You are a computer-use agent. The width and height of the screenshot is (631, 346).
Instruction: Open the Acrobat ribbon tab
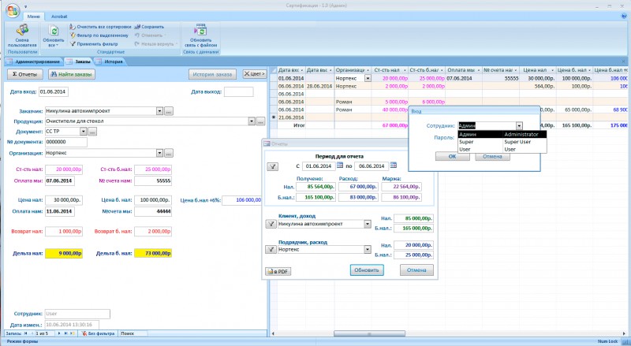(59, 17)
